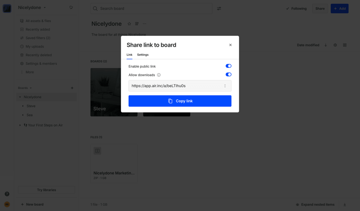Viewport: 360px width, 211px height.
Task: Expand Your First Steps on Air arrow
Action: click(x=20, y=125)
